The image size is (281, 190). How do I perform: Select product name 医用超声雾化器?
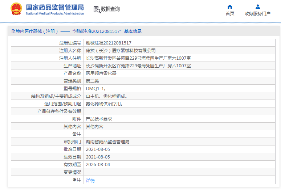coord(101,73)
